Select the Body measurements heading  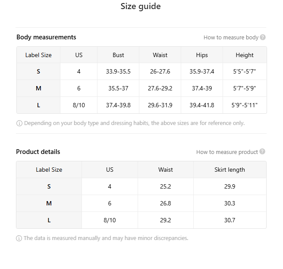46,37
